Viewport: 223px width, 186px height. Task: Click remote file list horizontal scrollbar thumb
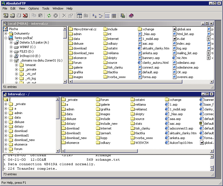[101, 151]
